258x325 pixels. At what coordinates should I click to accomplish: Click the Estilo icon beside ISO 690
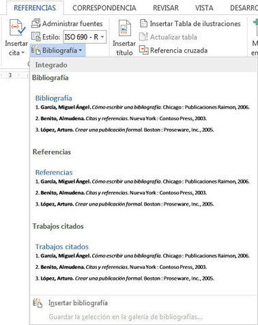click(x=35, y=37)
